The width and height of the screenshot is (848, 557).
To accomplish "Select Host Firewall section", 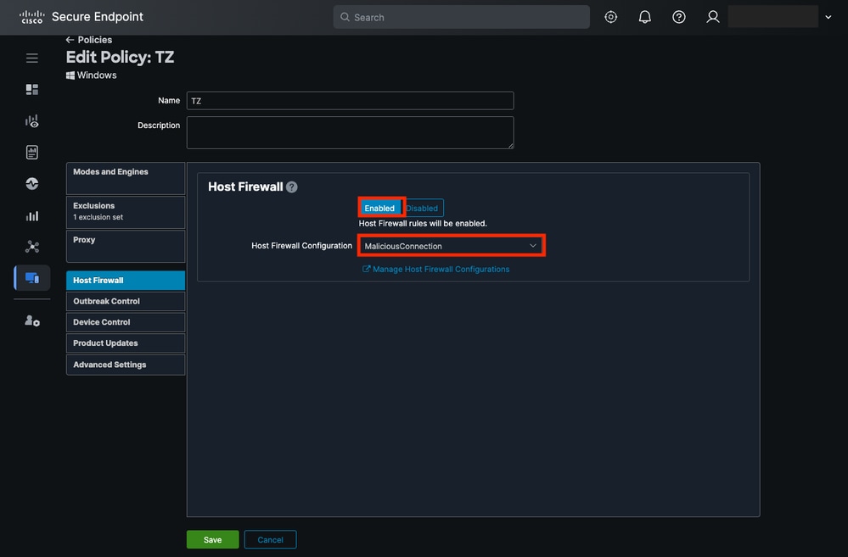I will [x=126, y=281].
